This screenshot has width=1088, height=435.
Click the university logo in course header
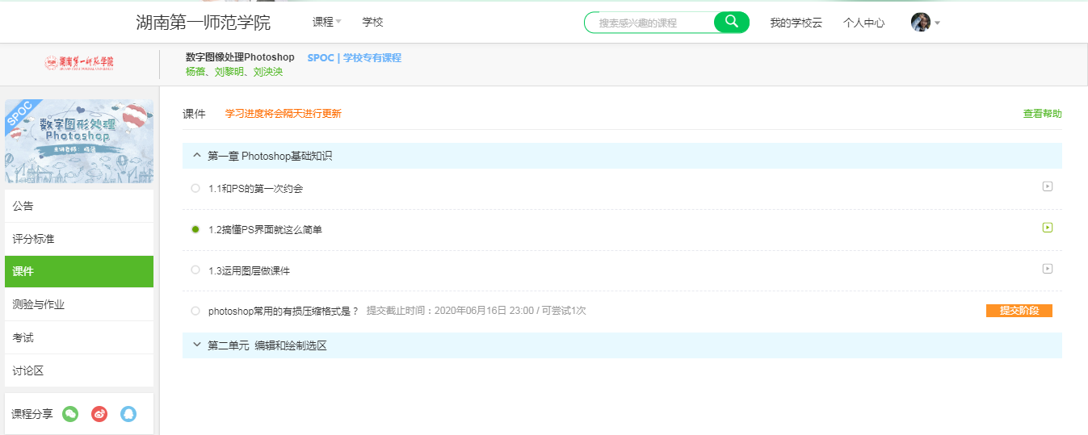point(79,63)
